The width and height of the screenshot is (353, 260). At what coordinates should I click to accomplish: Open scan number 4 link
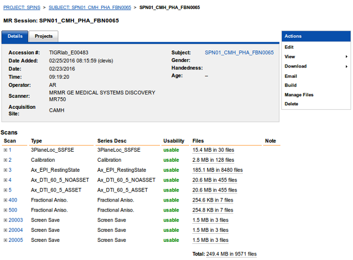point(10,180)
